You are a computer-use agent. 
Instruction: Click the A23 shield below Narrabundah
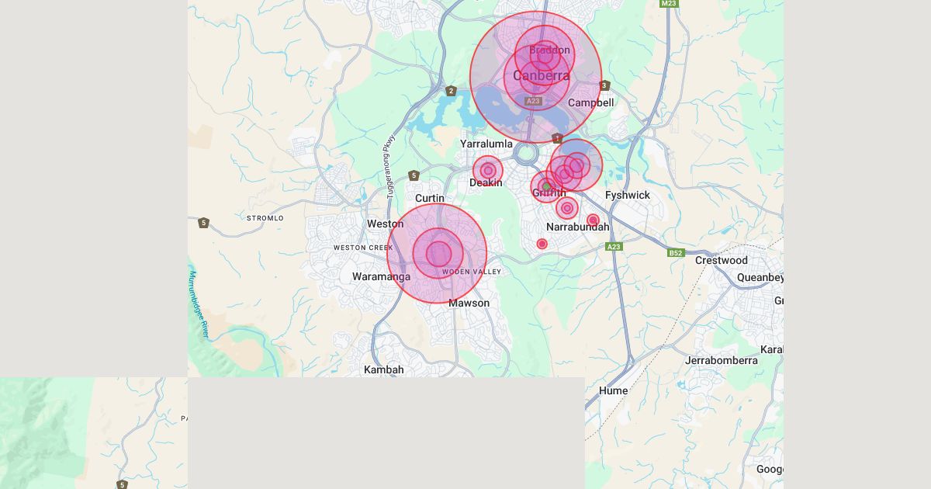pyautogui.click(x=614, y=247)
